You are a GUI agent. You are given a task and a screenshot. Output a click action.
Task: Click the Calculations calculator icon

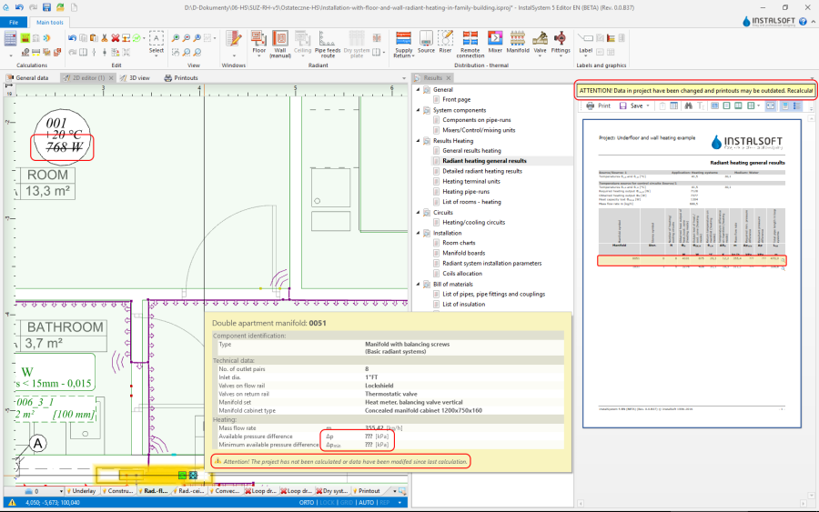click(x=10, y=39)
